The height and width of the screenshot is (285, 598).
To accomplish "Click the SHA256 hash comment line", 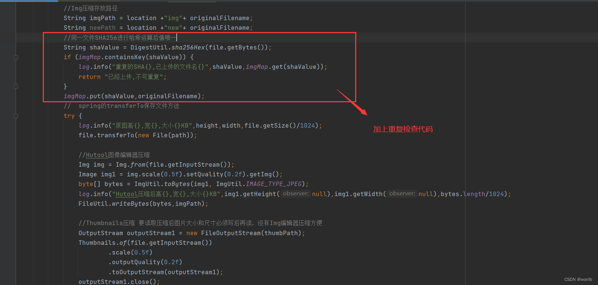I will click(x=120, y=38).
